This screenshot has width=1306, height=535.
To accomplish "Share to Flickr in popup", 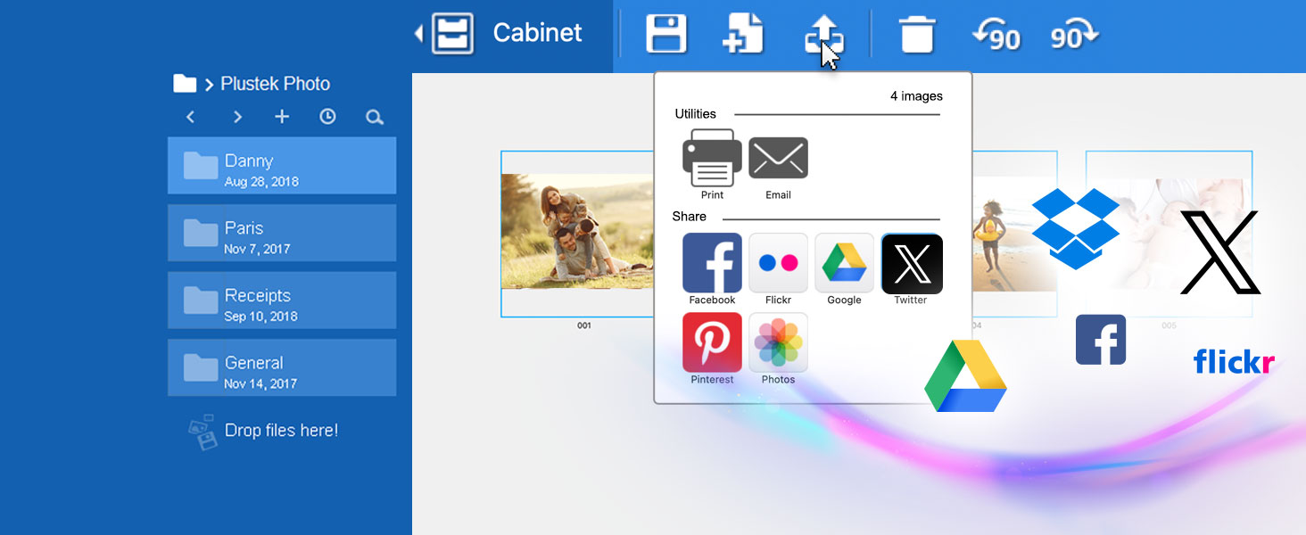I will coord(778,268).
